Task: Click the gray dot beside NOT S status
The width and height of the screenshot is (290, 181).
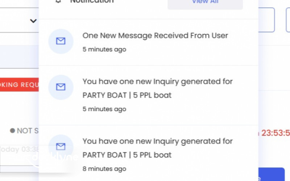Action: pos(12,131)
